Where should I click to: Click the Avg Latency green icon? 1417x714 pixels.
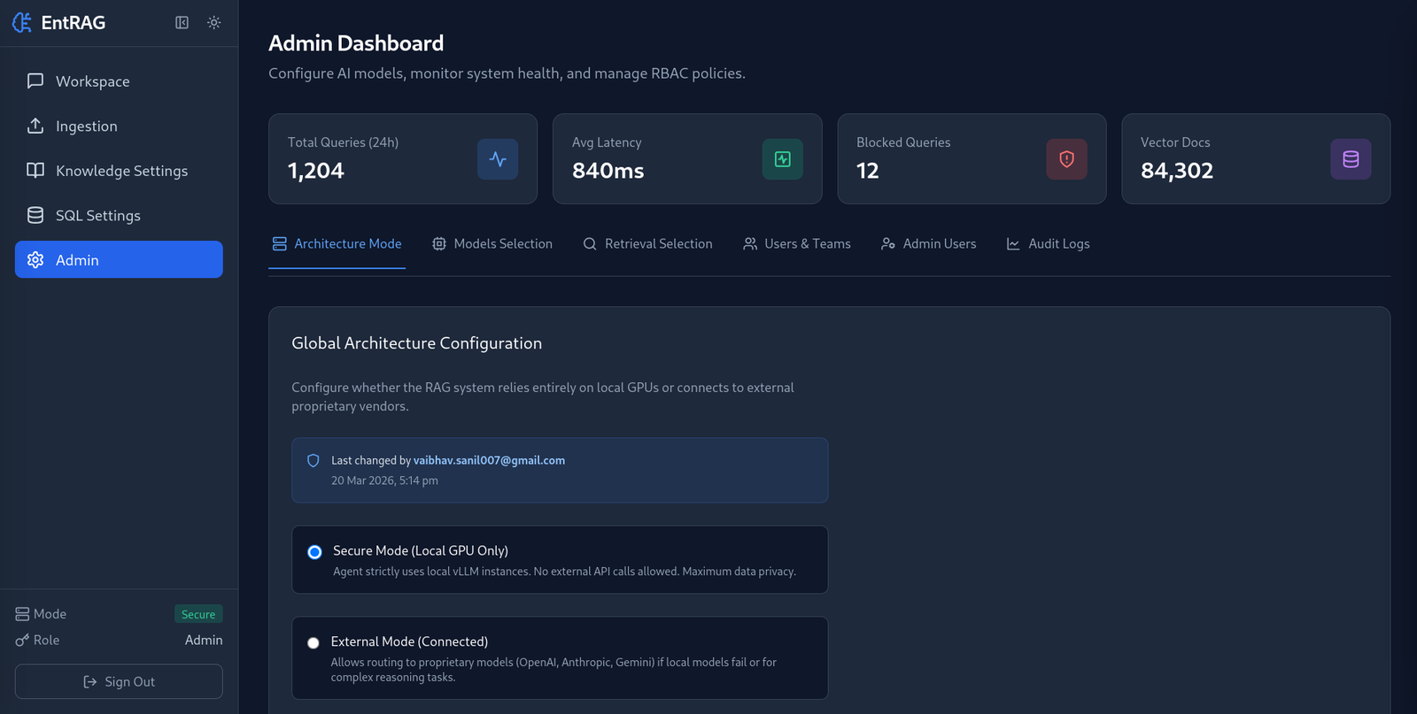click(x=782, y=159)
